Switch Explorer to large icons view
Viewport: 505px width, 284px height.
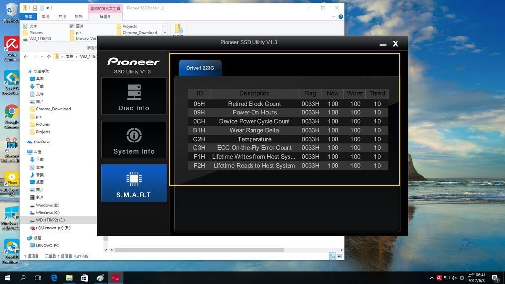click(339, 256)
